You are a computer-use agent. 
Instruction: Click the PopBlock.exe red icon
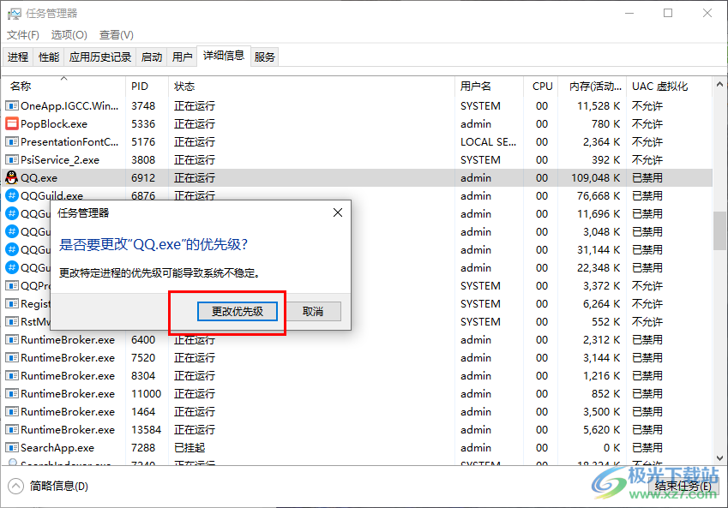coord(12,124)
